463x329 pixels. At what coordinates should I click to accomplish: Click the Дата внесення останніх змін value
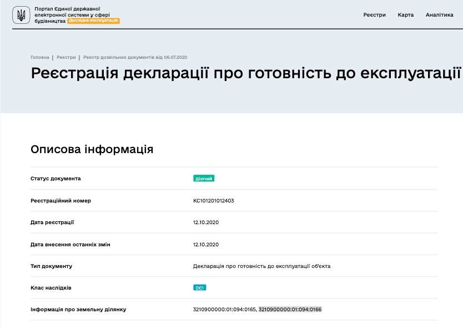[206, 245]
